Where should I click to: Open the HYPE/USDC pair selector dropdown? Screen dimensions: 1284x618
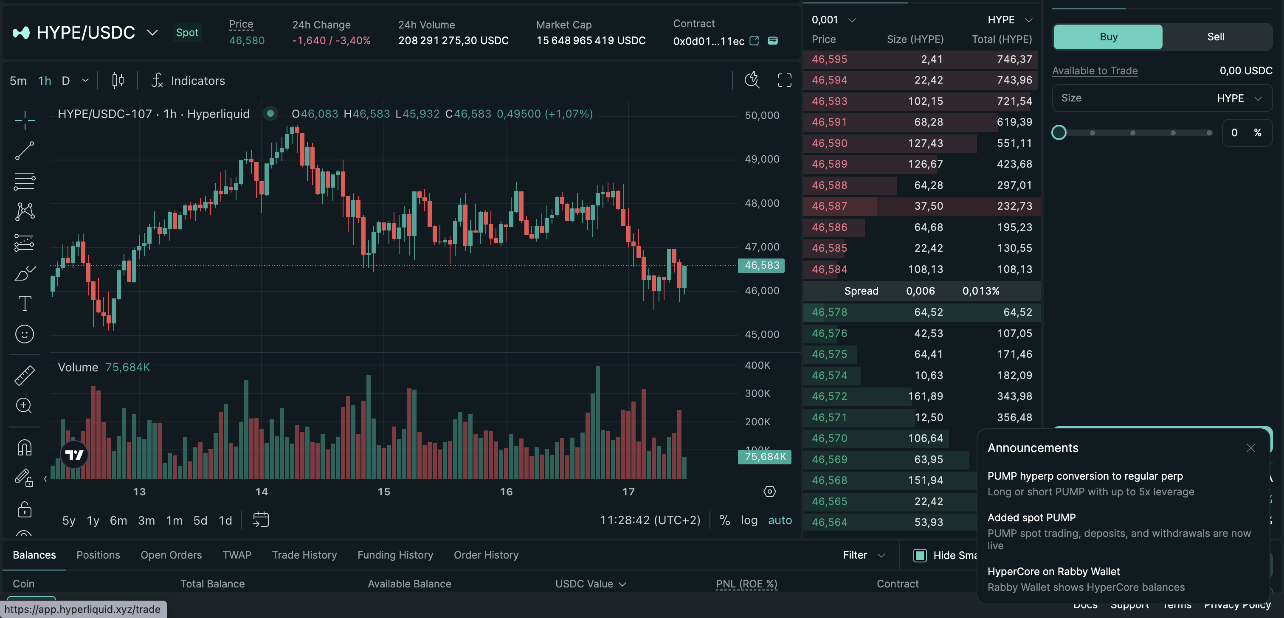(152, 33)
